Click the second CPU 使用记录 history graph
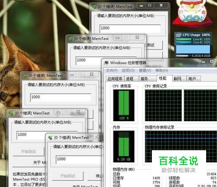 [x=201, y=105]
